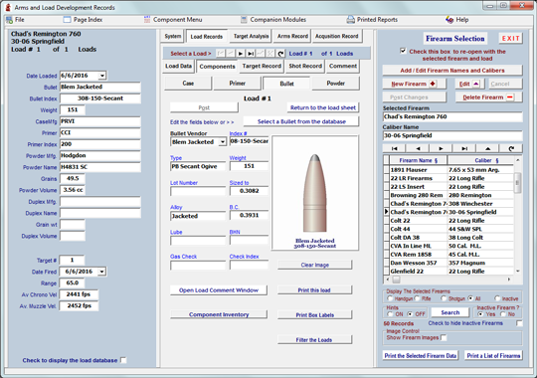Select the Handgun display radio button
The height and width of the screenshot is (378, 537).
pos(390,298)
